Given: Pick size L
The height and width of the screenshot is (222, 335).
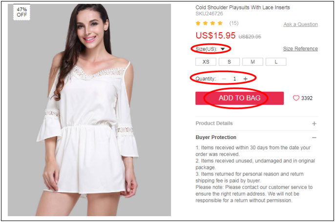Looking at the screenshot, I should pyautogui.click(x=276, y=62).
